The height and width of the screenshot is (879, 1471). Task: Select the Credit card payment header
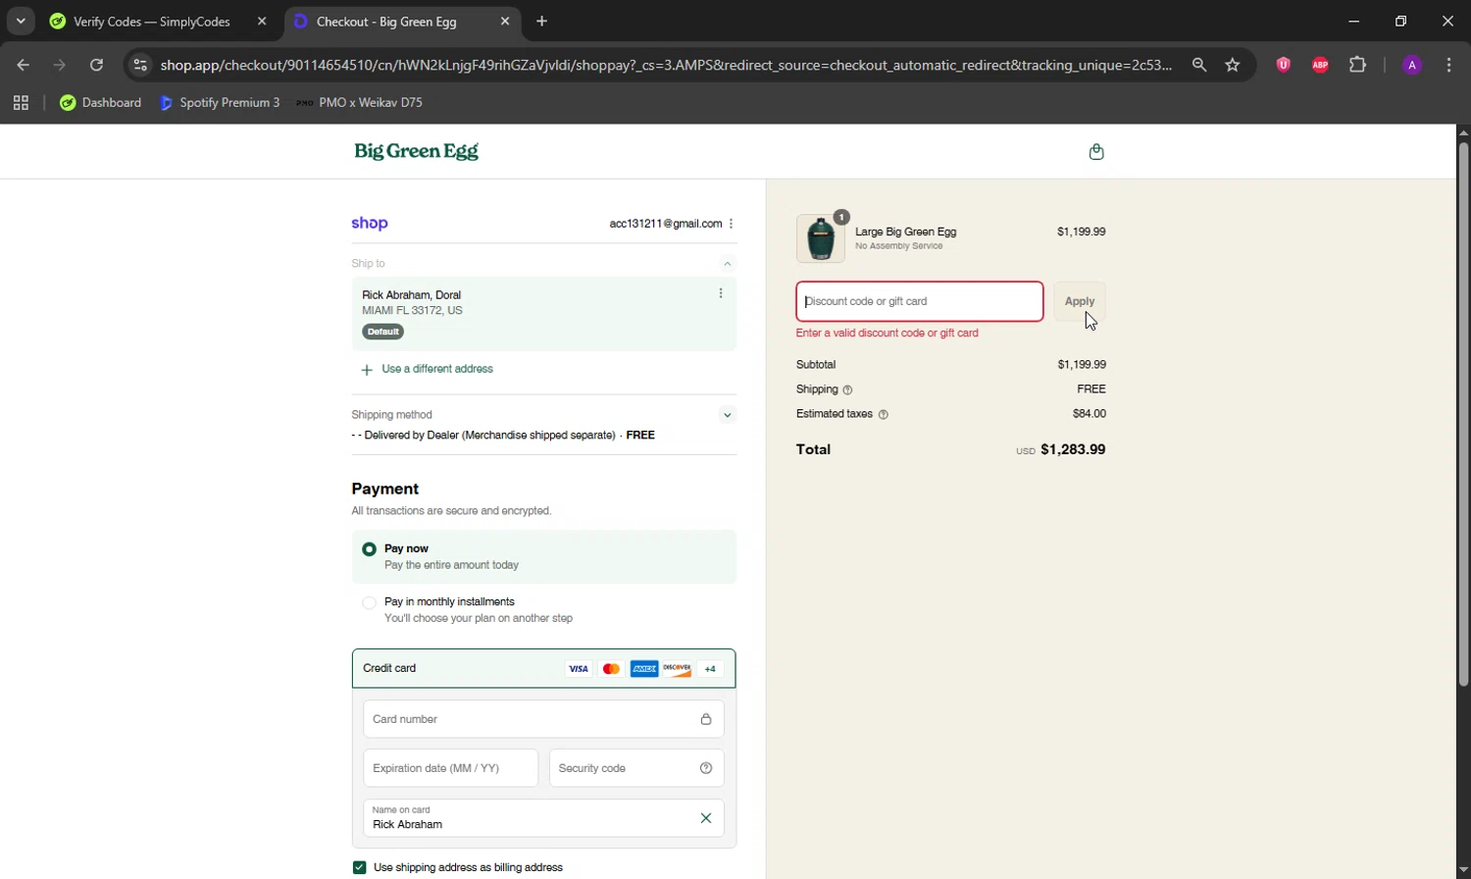coord(543,669)
